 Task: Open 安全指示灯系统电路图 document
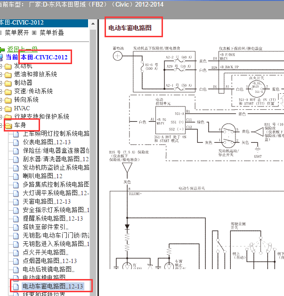(x=56, y=210)
